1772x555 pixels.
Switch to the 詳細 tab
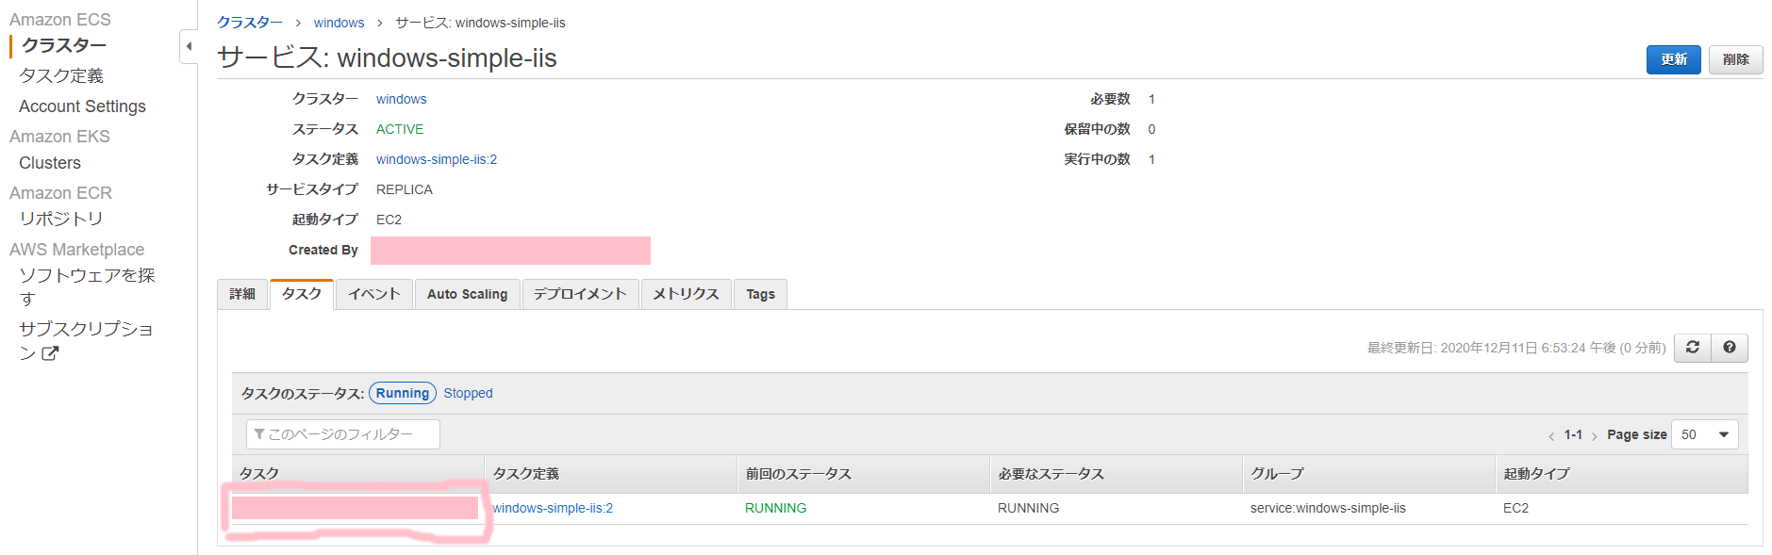coord(242,294)
